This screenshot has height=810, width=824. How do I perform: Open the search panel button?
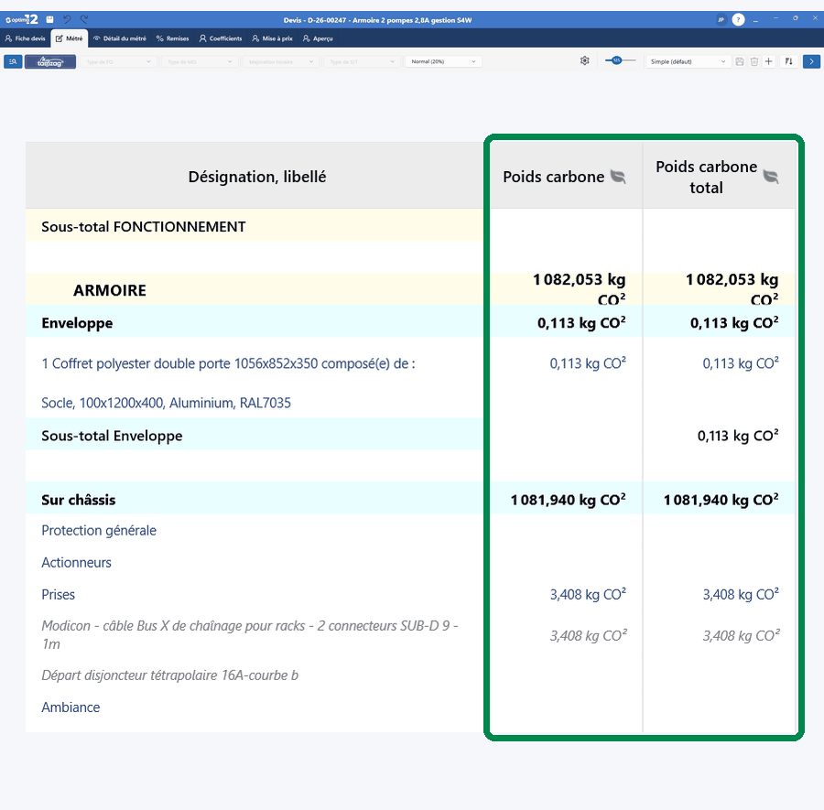13,61
